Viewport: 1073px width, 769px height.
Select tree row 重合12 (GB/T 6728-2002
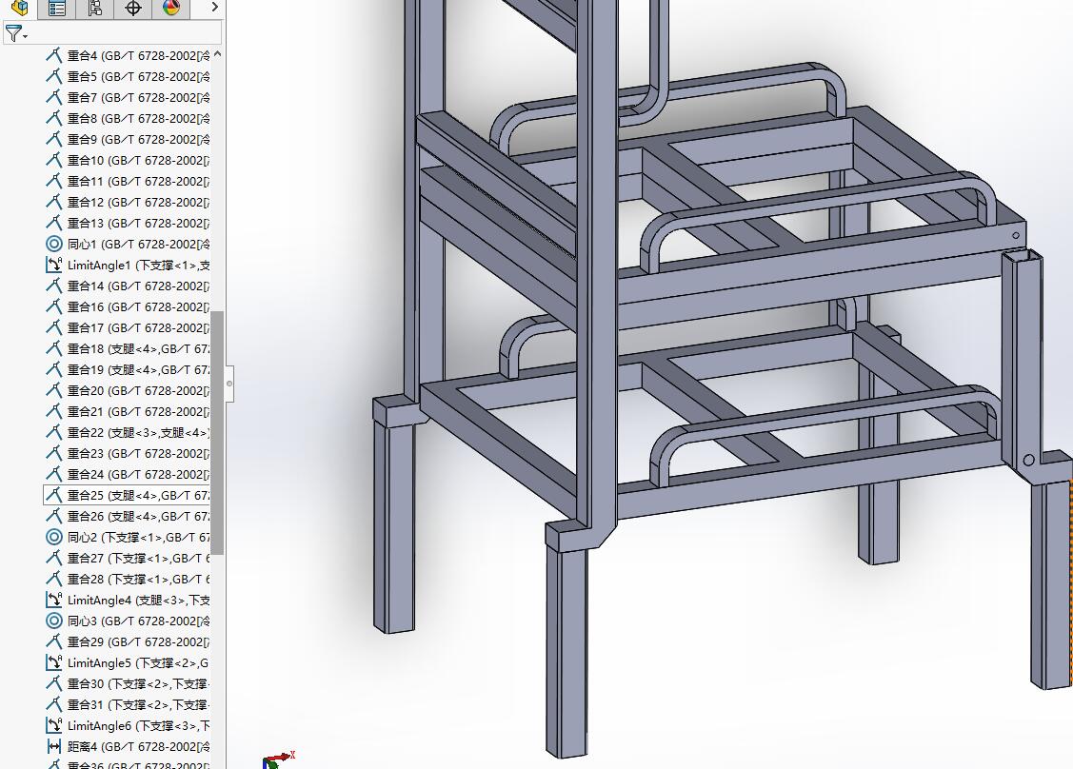(128, 203)
